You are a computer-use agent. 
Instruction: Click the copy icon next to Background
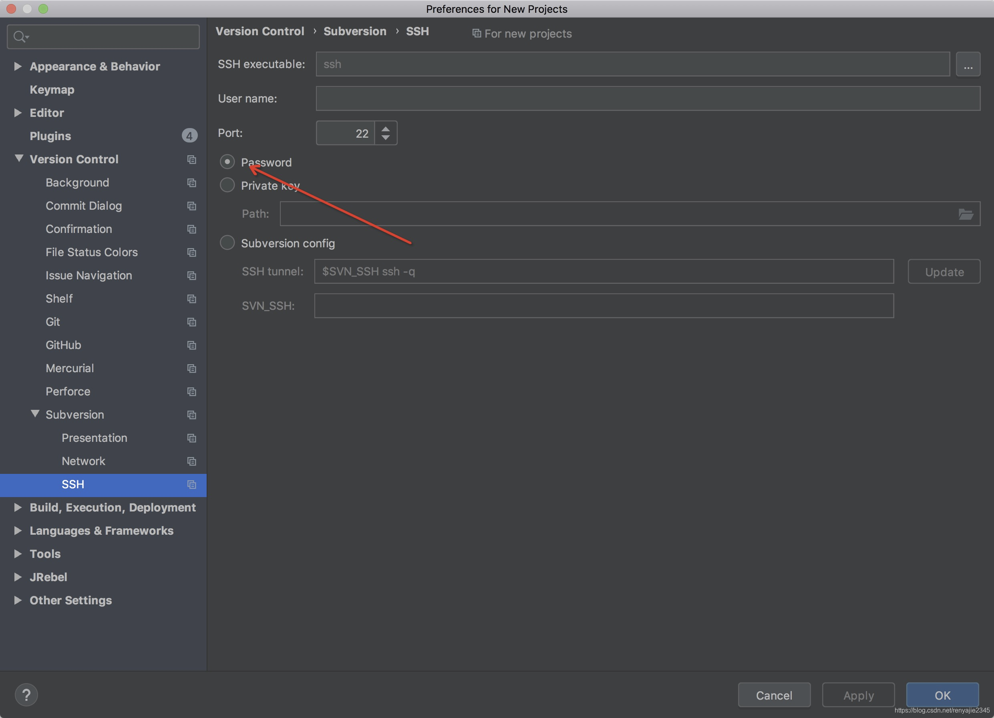[191, 183]
